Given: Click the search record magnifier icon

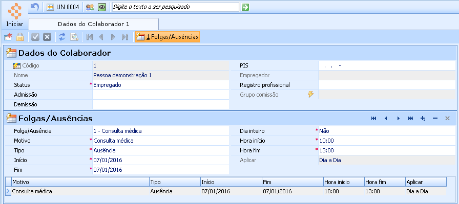Looking at the screenshot, I should (74, 37).
